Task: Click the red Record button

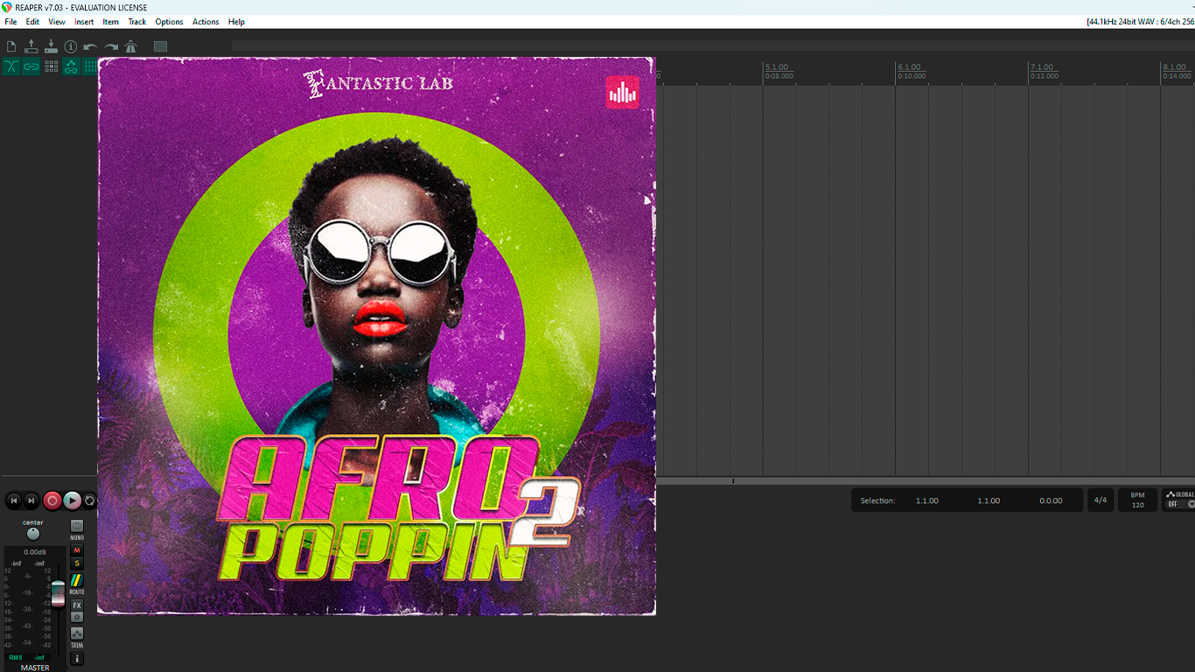Action: (x=52, y=500)
